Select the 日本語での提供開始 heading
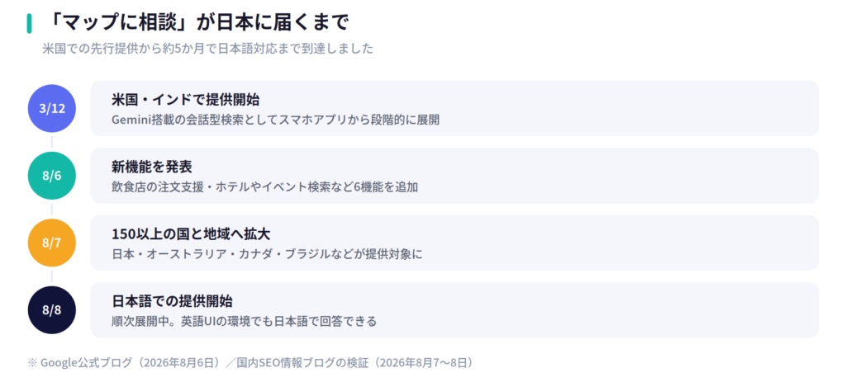 172,301
